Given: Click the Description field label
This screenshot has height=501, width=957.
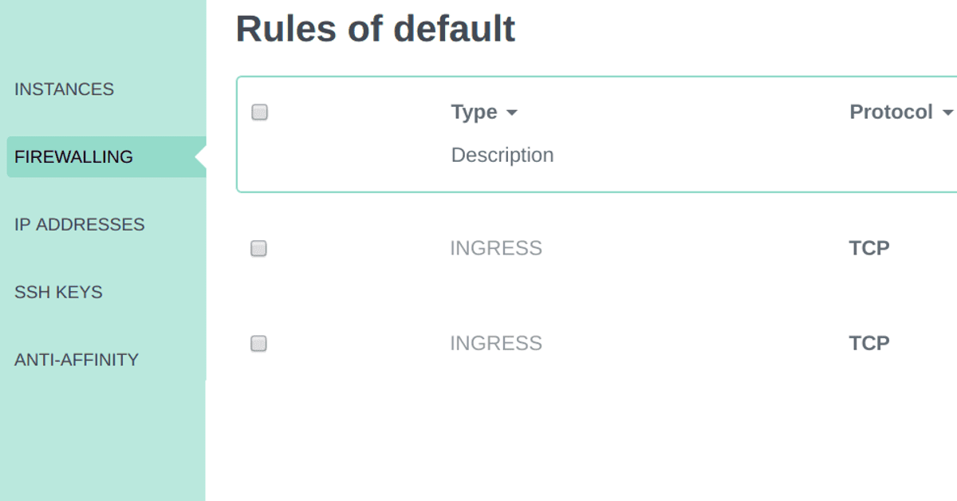Looking at the screenshot, I should [x=502, y=155].
